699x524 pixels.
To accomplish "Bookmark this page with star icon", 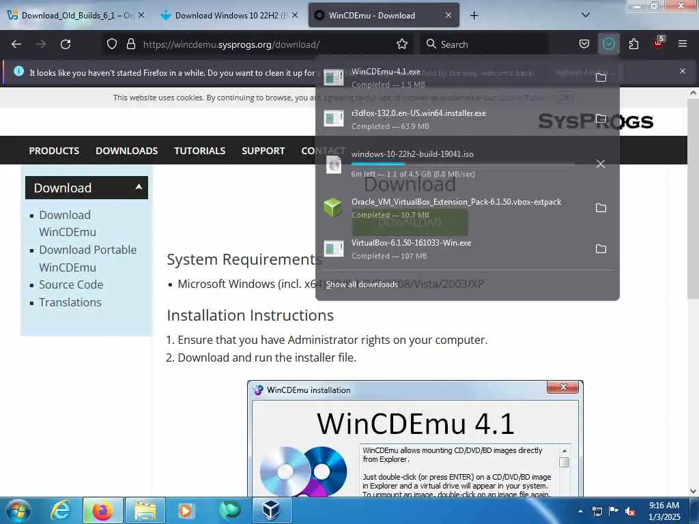I will (x=402, y=44).
